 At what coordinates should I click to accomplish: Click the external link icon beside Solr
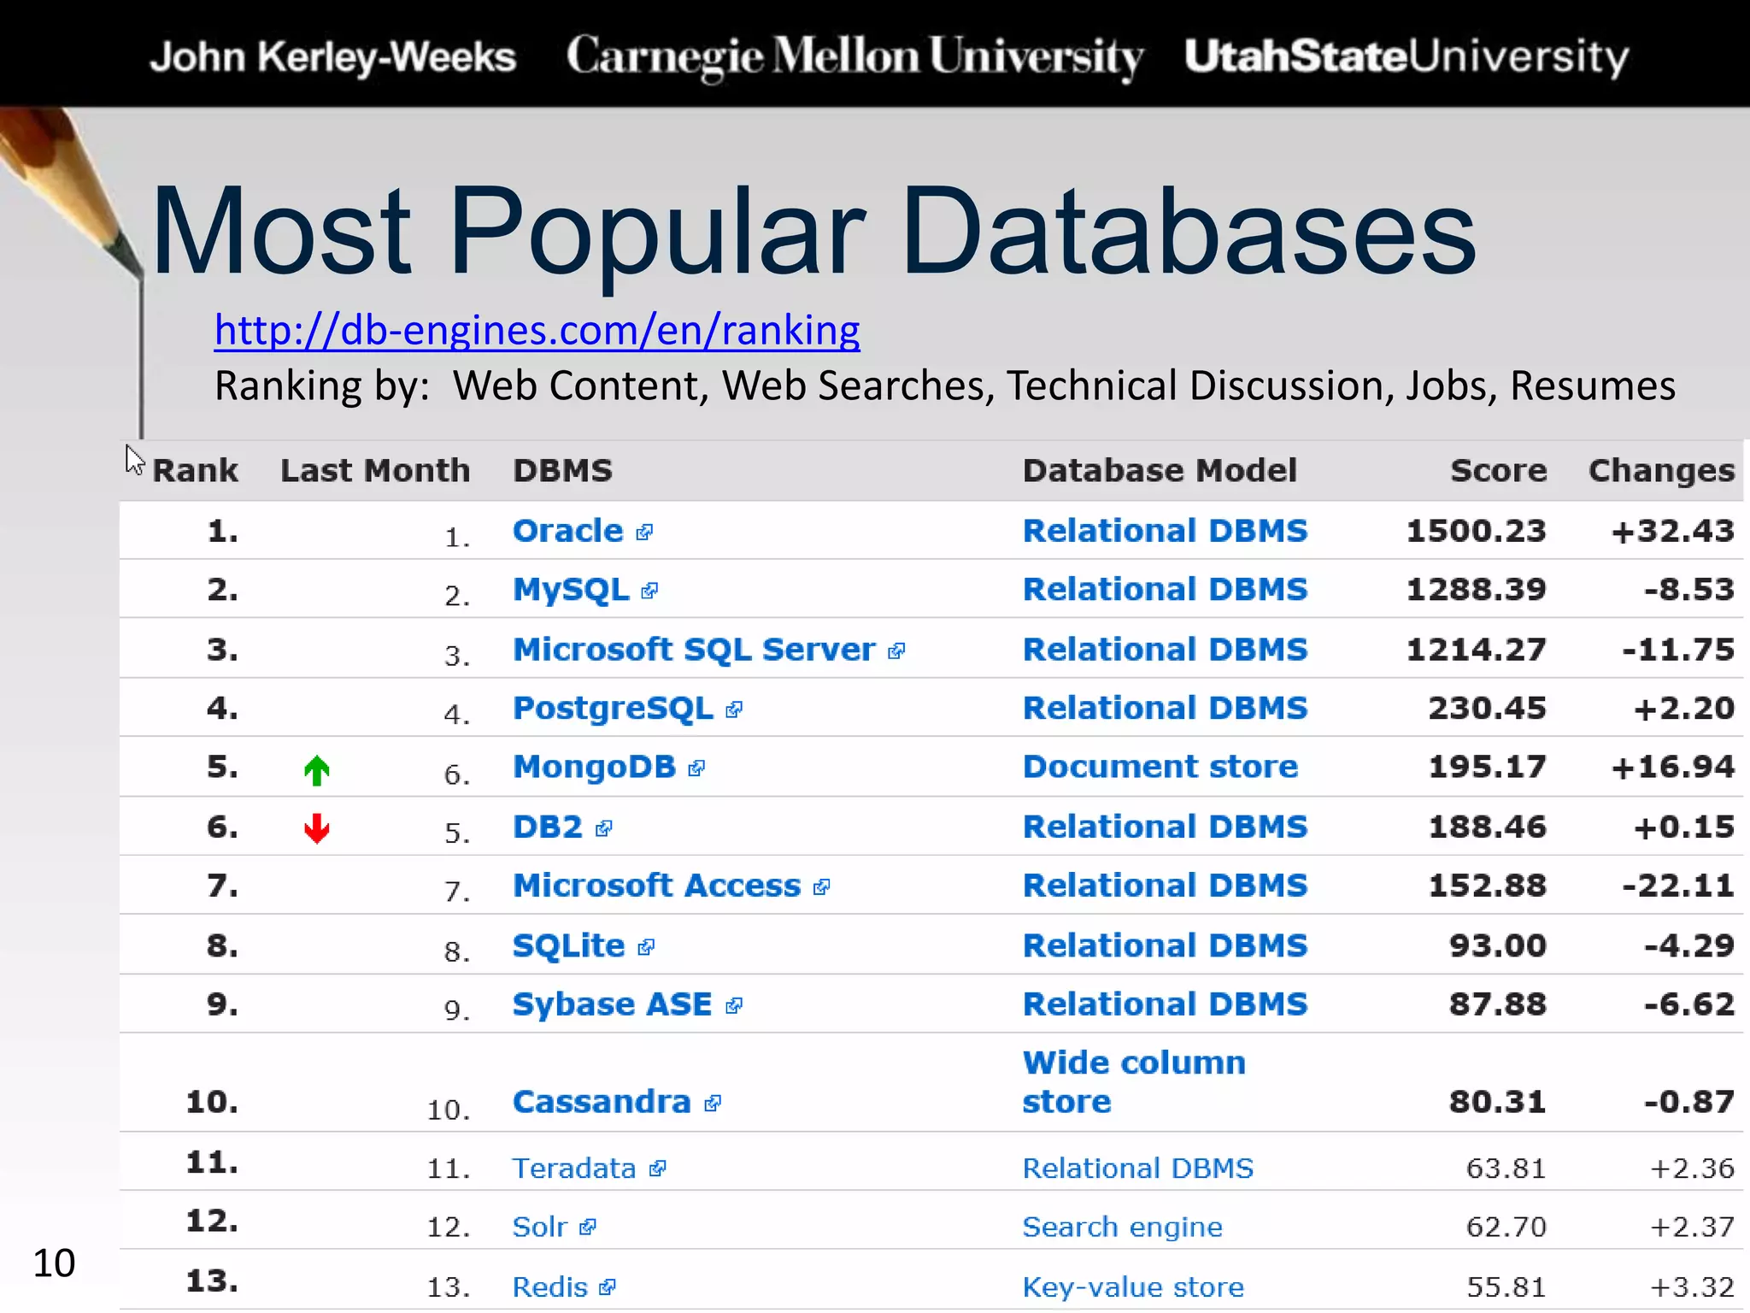(588, 1228)
